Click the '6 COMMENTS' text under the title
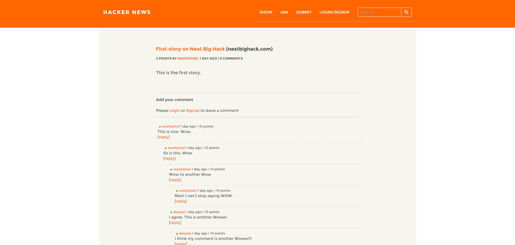Viewport: 515px width, 245px height. pos(231,58)
